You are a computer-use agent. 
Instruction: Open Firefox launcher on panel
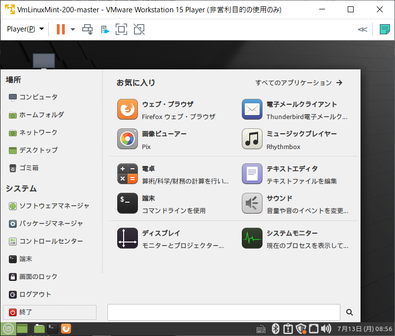(66, 329)
